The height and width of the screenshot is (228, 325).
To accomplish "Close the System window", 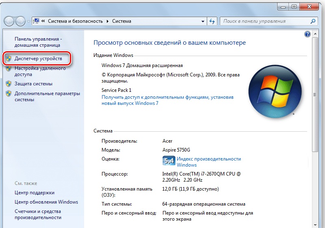I will 309,7.
